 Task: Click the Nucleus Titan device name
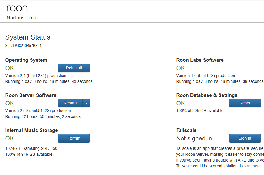click(21, 18)
